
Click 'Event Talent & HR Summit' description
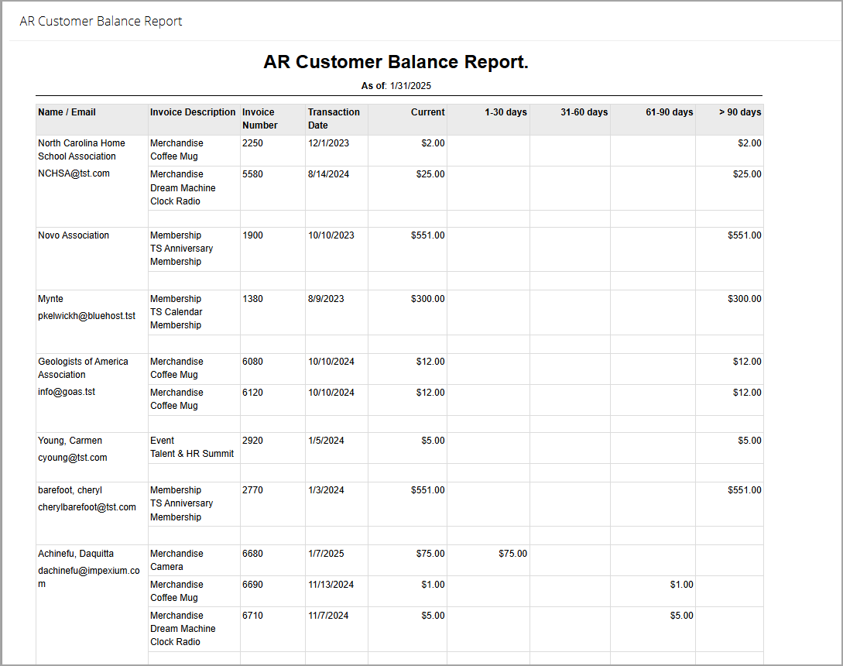point(192,447)
